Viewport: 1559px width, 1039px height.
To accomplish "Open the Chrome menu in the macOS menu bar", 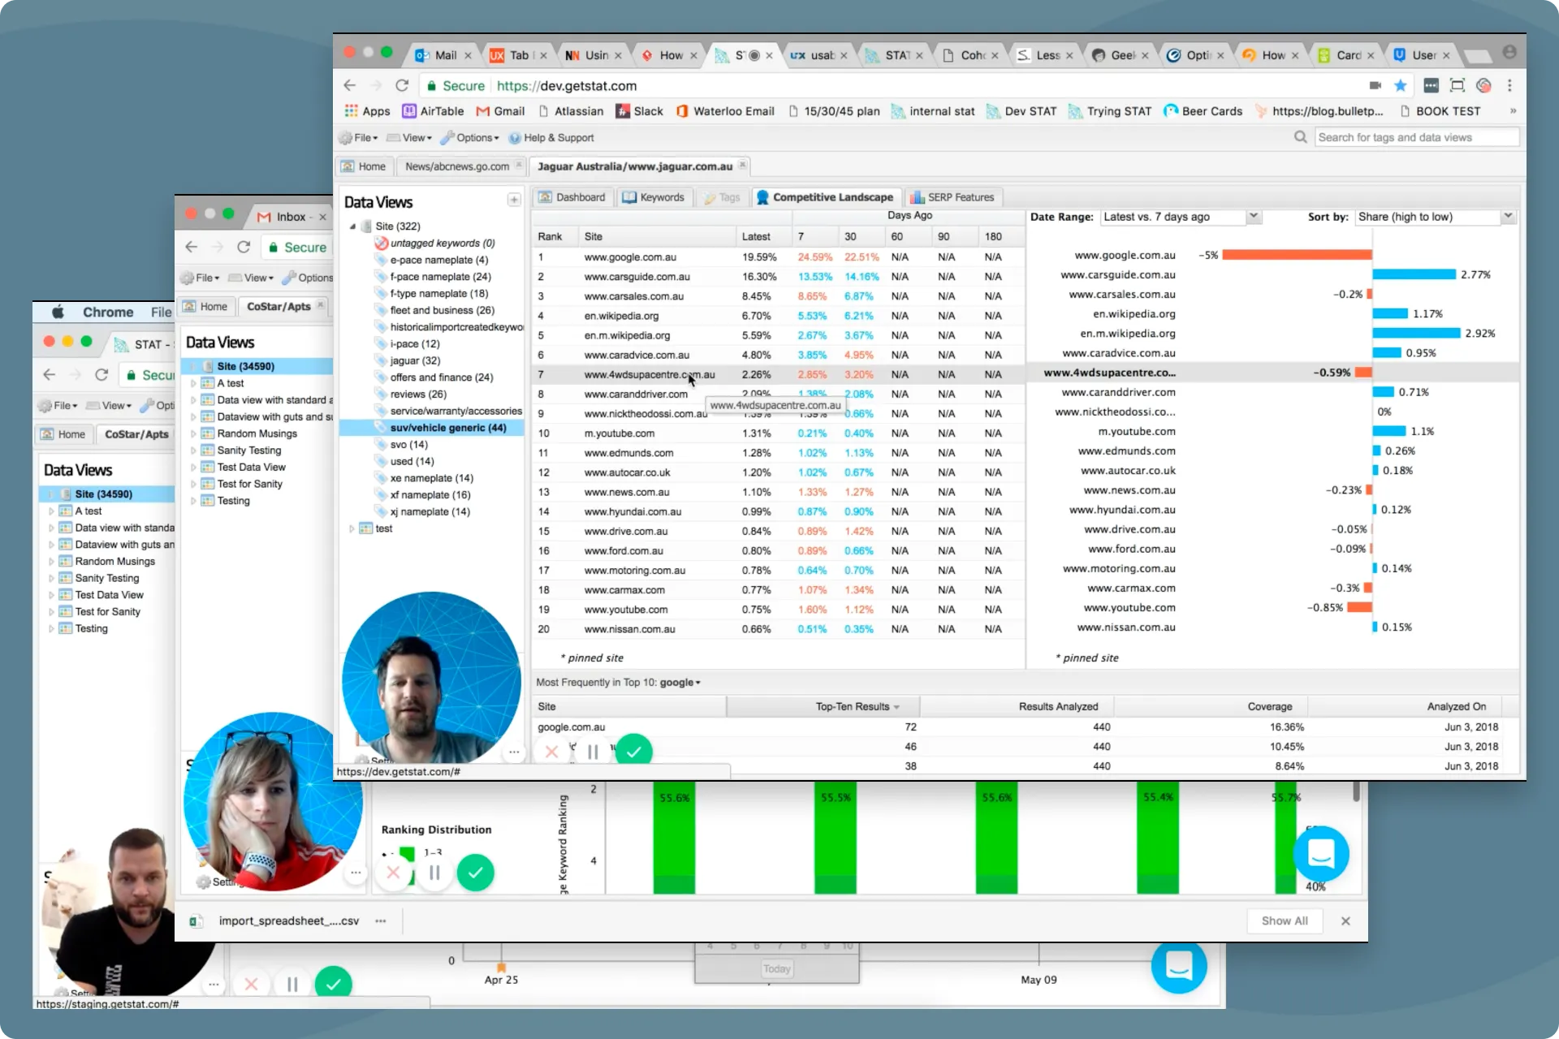I will coord(108,313).
